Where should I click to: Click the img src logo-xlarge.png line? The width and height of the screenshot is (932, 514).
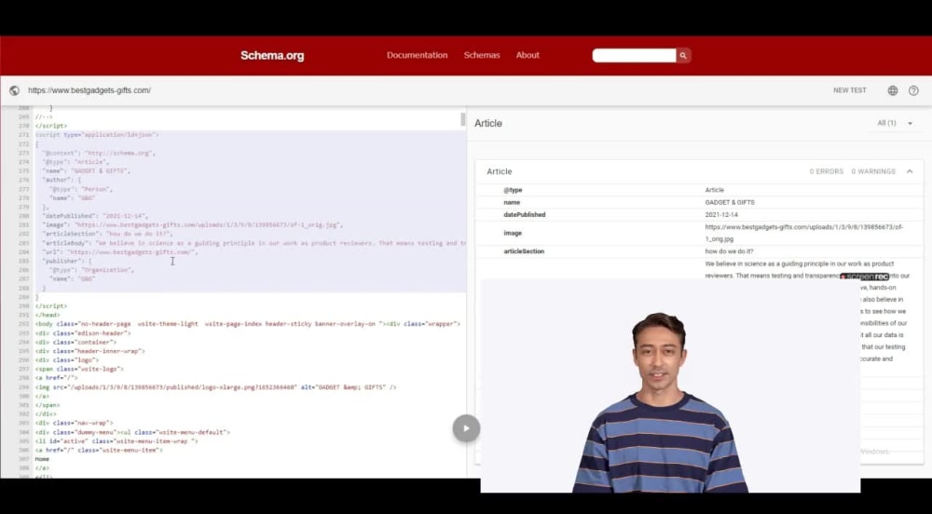click(215, 387)
